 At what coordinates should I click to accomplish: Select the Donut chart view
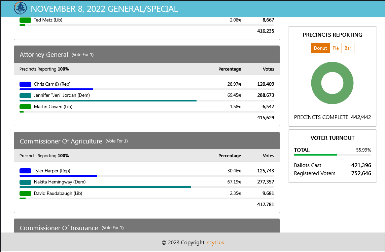pos(320,48)
